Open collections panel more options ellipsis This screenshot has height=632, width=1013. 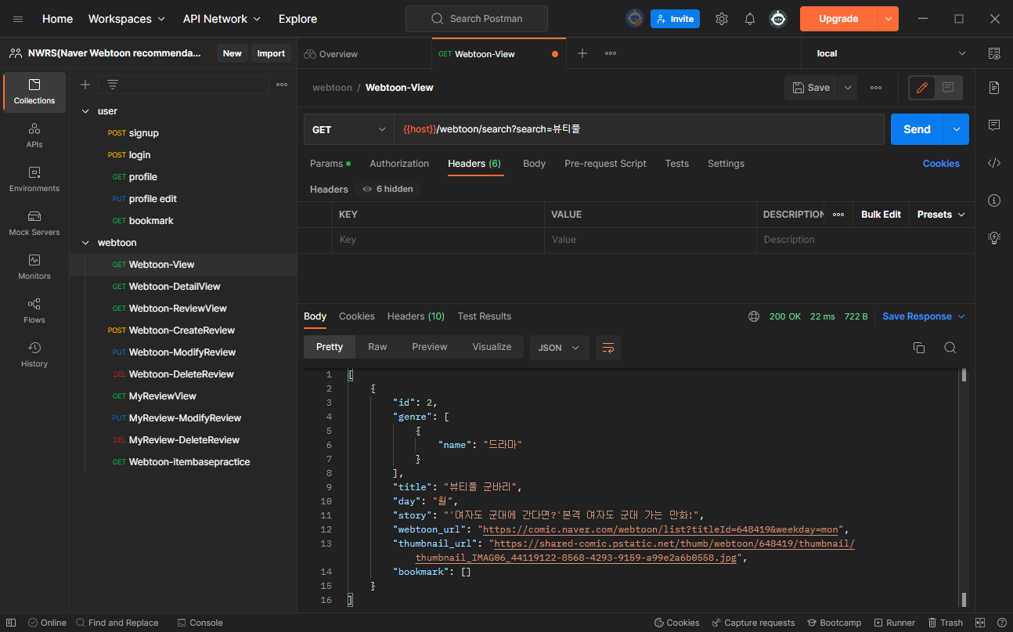tap(282, 85)
